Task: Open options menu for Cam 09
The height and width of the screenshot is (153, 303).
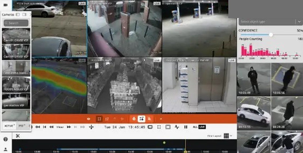Action: point(27,48)
